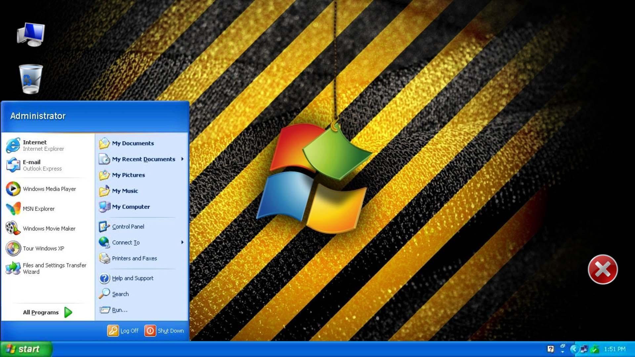Open Run command dialog
The image size is (635, 357).
pyautogui.click(x=120, y=309)
